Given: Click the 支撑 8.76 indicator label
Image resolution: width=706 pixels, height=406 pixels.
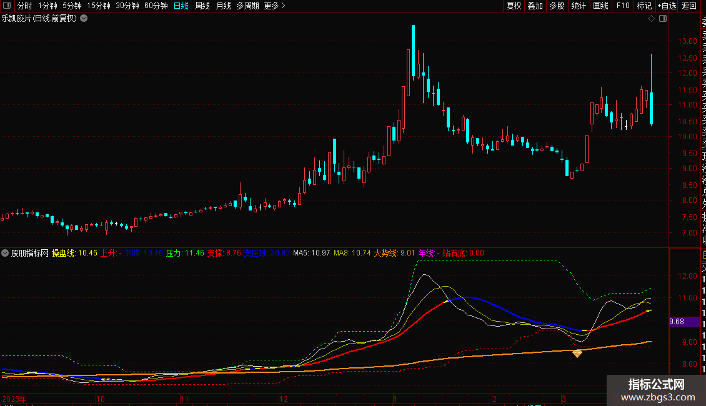Looking at the screenshot, I should (x=224, y=253).
